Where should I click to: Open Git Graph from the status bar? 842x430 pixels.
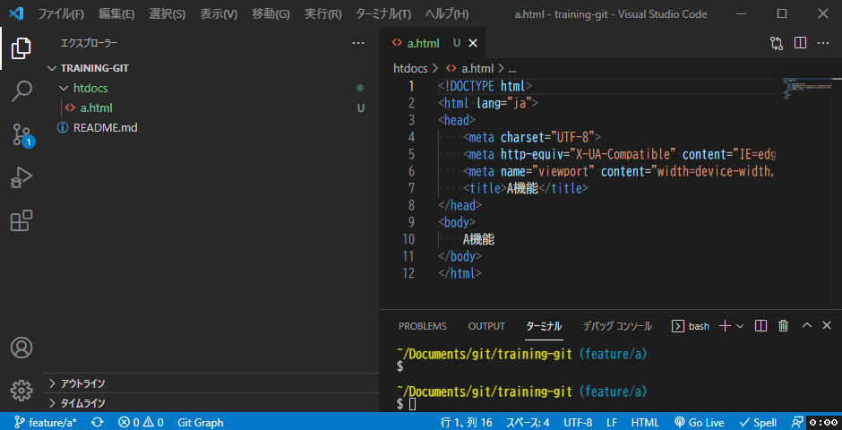pos(201,423)
